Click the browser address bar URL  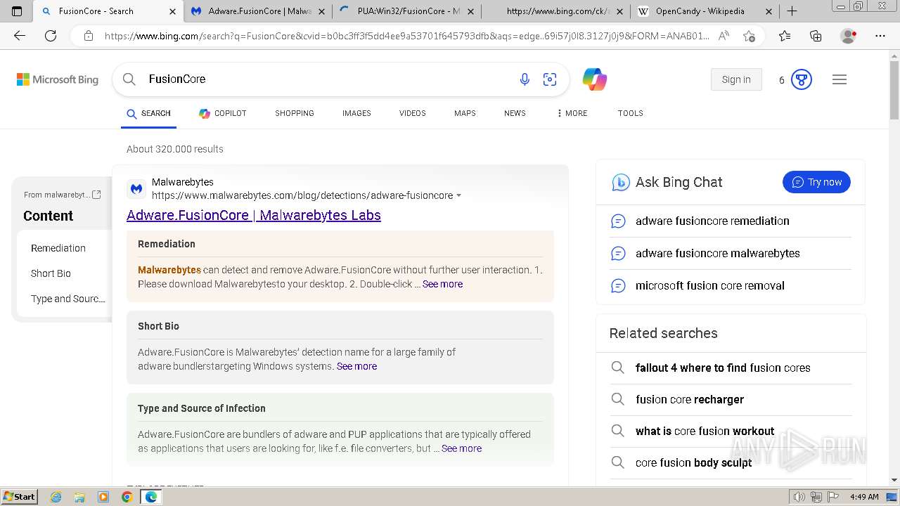(406, 36)
